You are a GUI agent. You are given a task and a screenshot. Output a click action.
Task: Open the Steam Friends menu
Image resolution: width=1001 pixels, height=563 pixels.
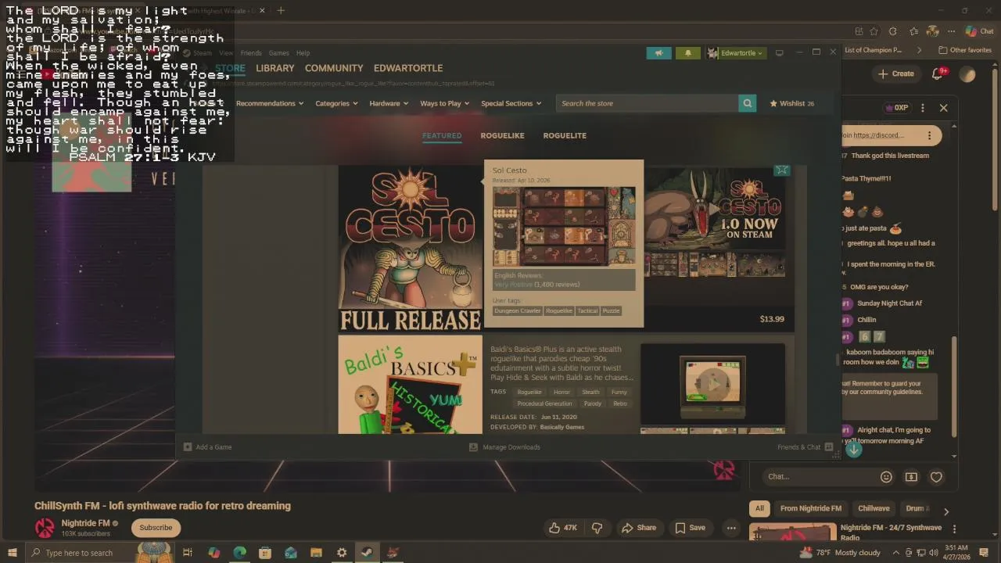[251, 53]
